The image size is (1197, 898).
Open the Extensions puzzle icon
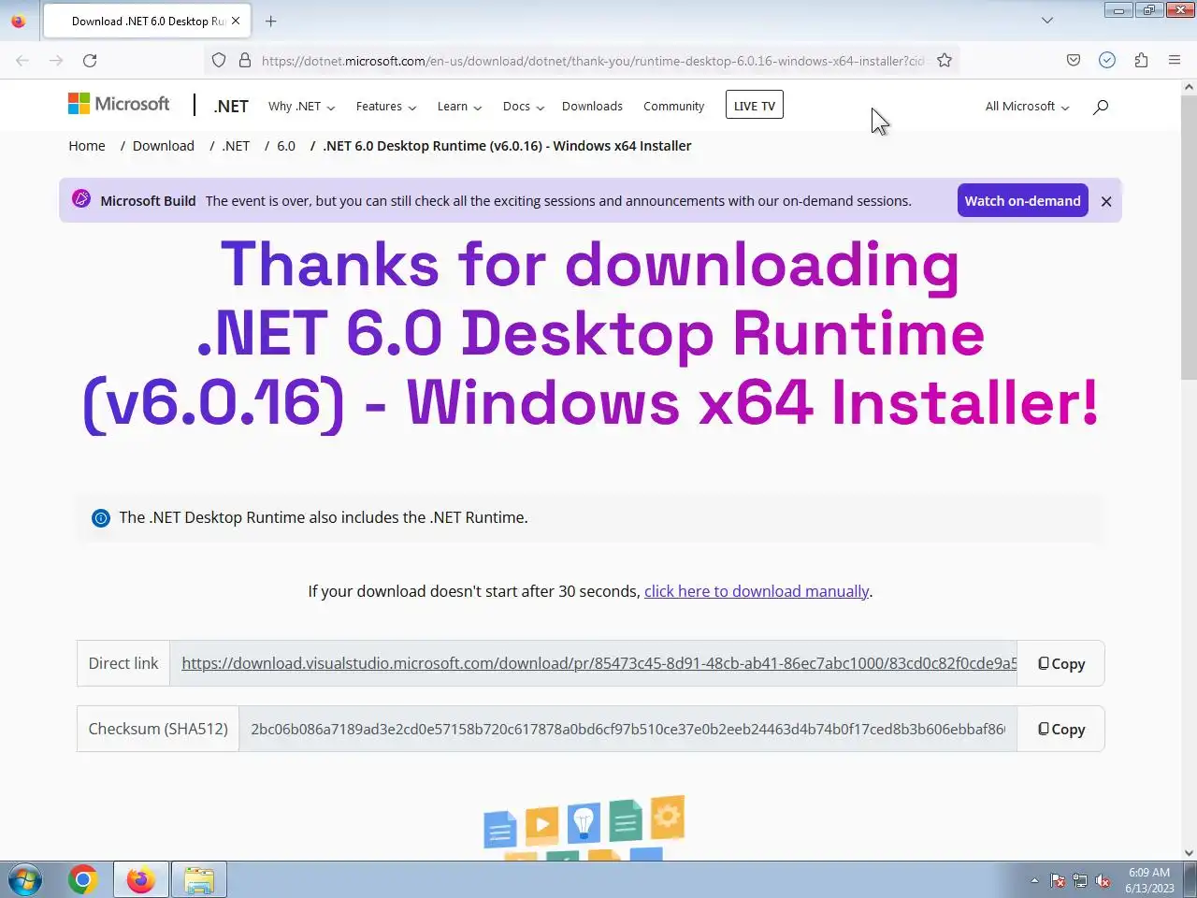pyautogui.click(x=1141, y=61)
